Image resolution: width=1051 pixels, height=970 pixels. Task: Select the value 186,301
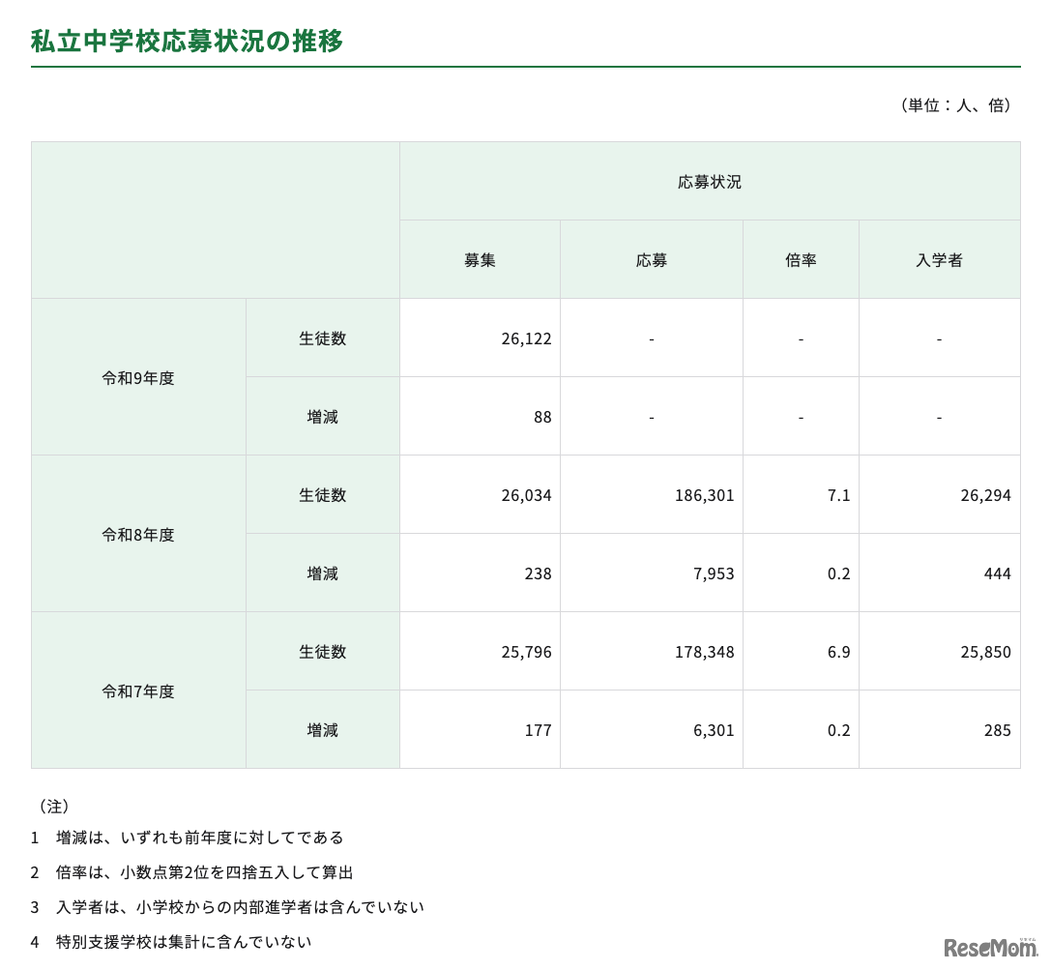(705, 495)
